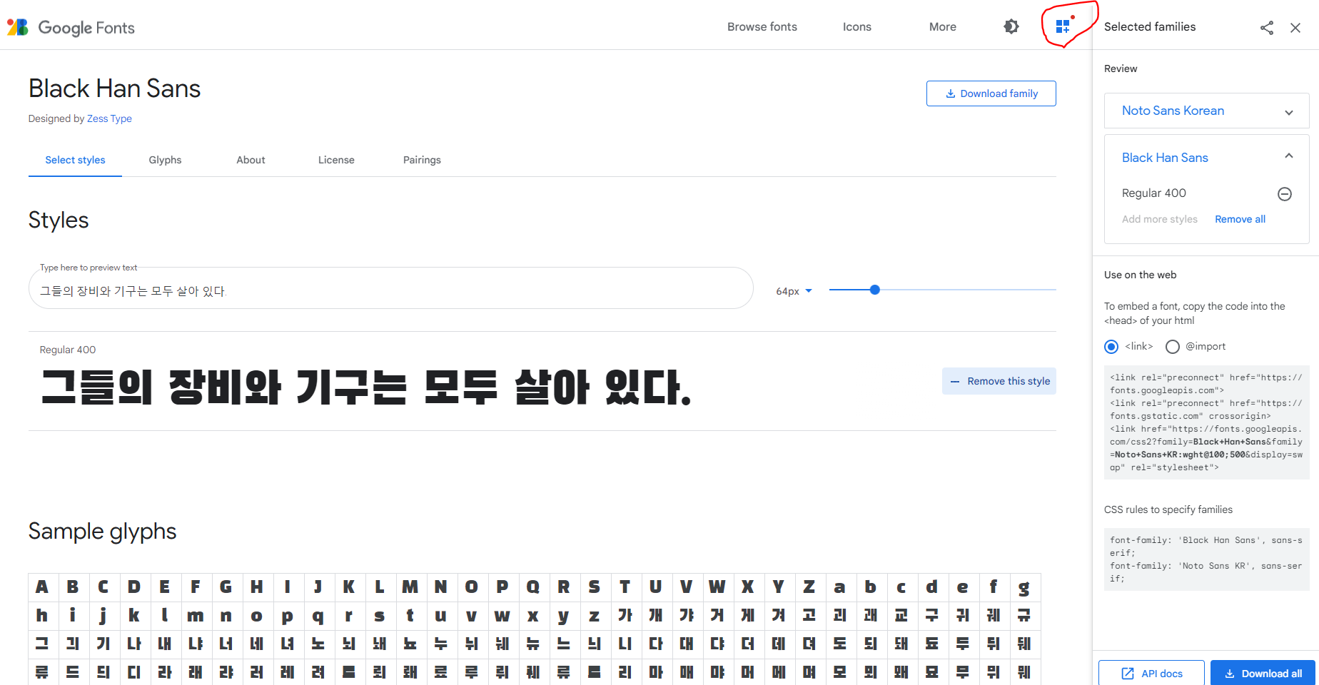Click the Google Fonts logo
The width and height of the screenshot is (1319, 685).
pos(71,27)
